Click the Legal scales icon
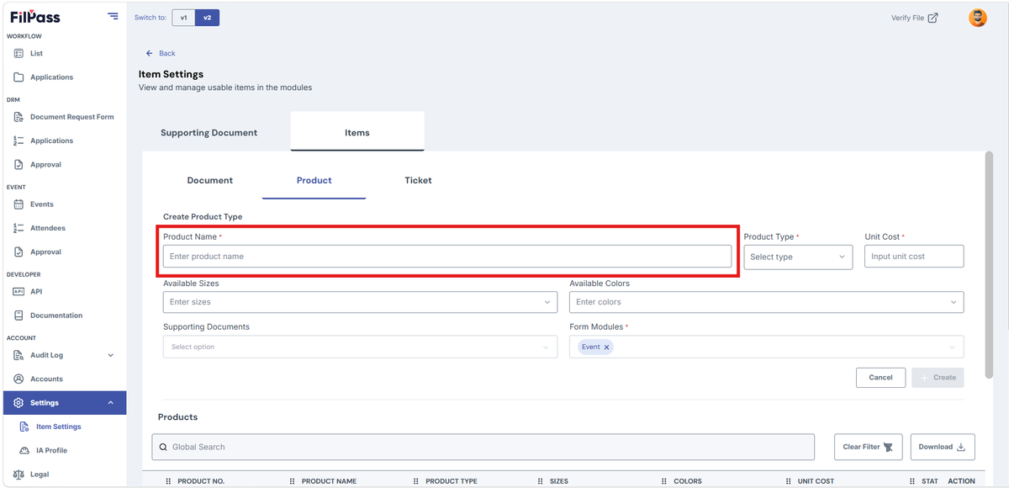The width and height of the screenshot is (1009, 488). (x=18, y=475)
